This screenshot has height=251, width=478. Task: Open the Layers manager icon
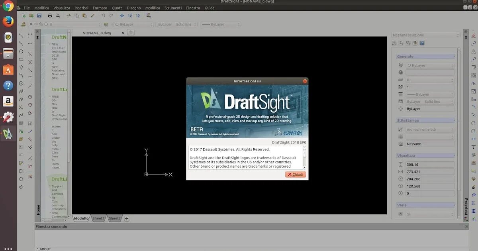point(23,24)
